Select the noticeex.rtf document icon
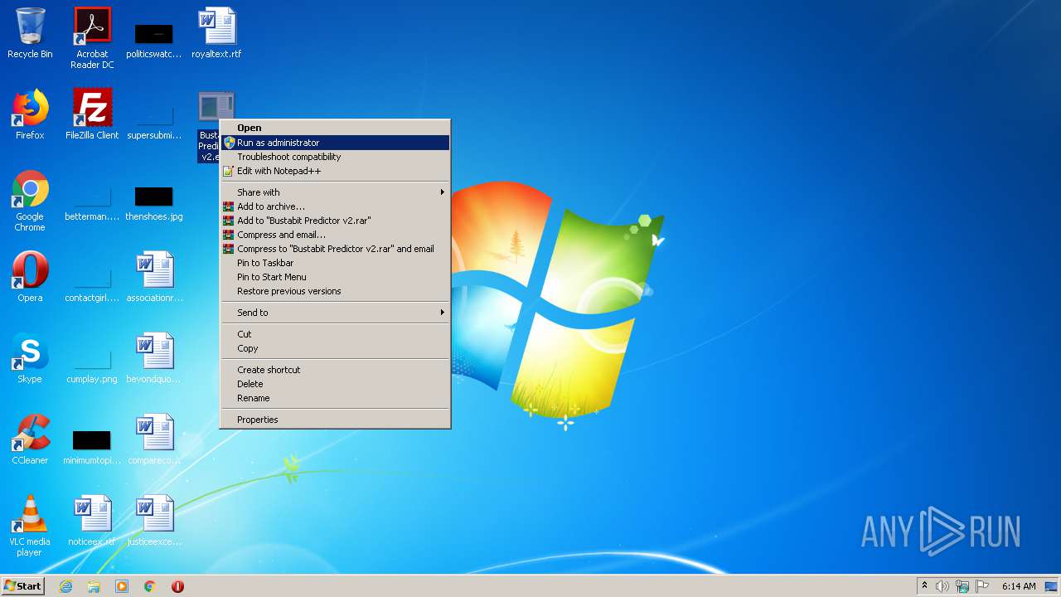The height and width of the screenshot is (597, 1061). pyautogui.click(x=92, y=521)
